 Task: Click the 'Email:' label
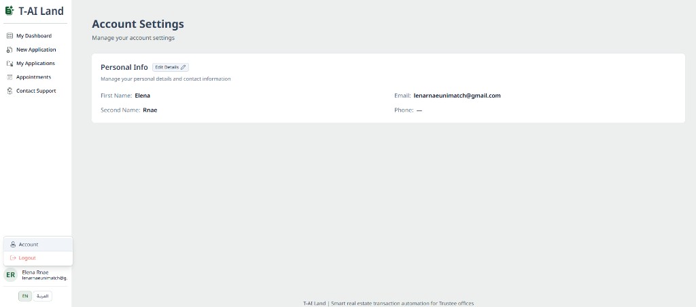point(402,96)
